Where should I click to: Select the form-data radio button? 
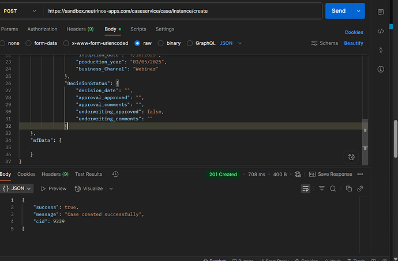[x=29, y=43]
